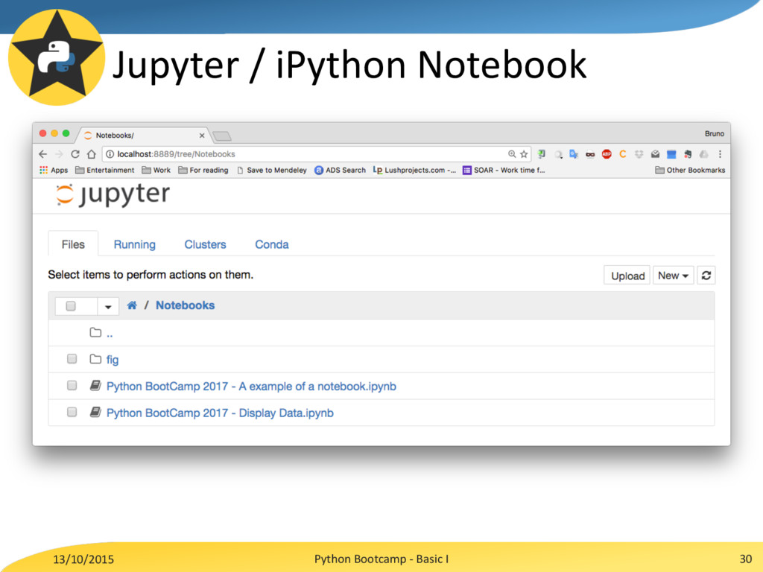This screenshot has height=572, width=763.
Task: Select checkbox for A example of a notebook.ipynb
Action: pos(72,386)
